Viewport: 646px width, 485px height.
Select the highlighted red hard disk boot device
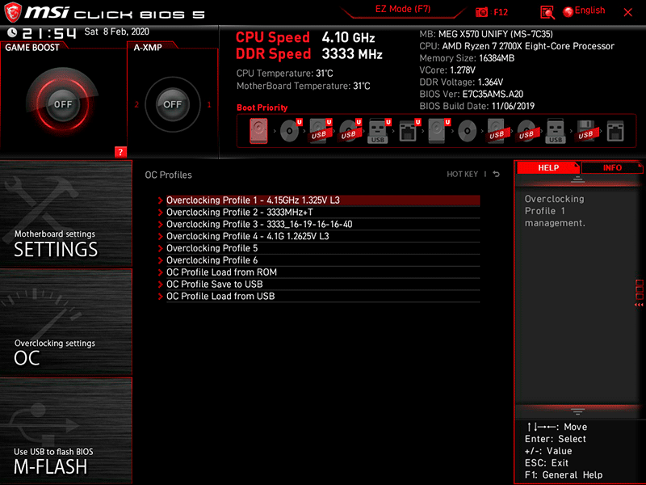pos(258,131)
